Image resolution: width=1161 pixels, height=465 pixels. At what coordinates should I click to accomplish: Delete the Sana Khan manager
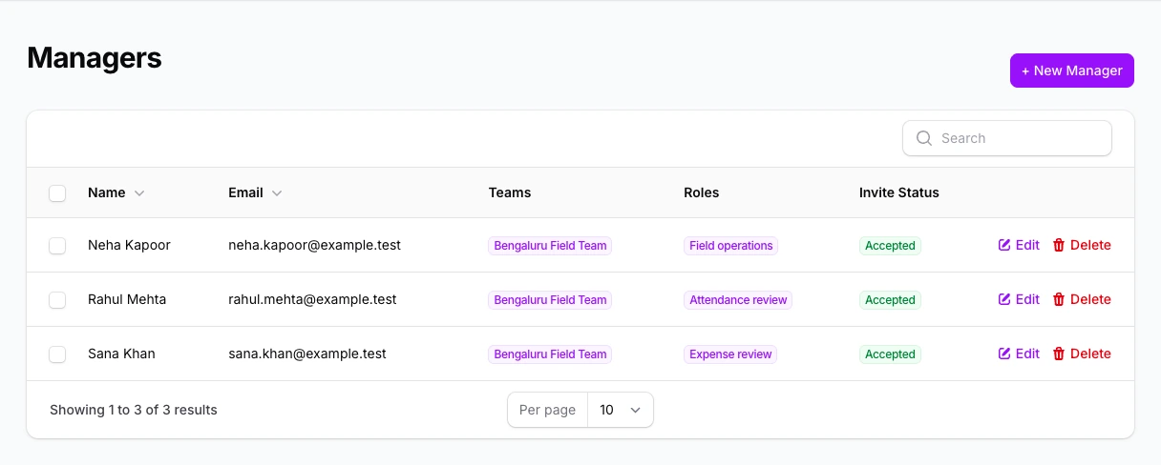click(1082, 354)
